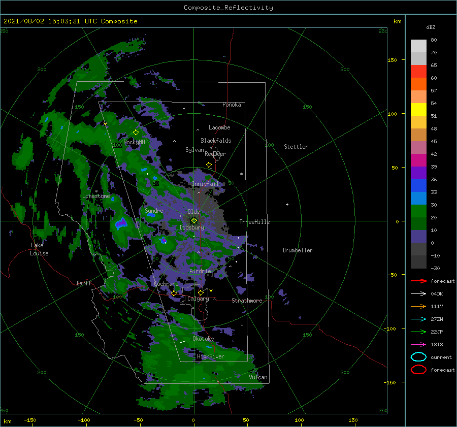Click the Strathmore label
The height and width of the screenshot is (427, 457).
pyautogui.click(x=247, y=301)
